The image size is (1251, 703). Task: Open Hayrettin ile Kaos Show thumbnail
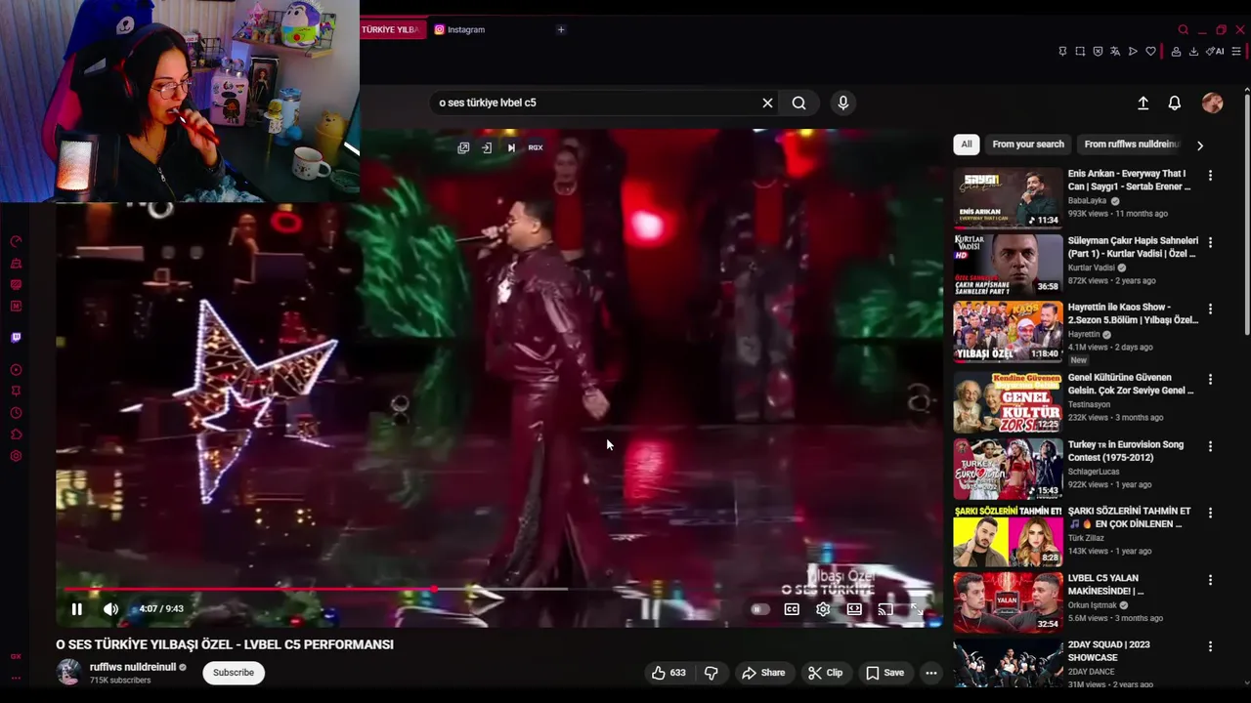[x=1008, y=332]
